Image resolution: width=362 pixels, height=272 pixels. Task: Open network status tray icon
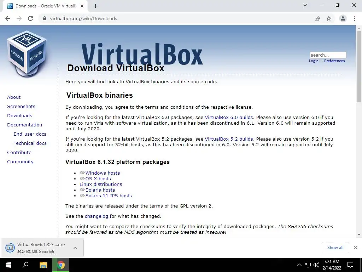(308, 265)
